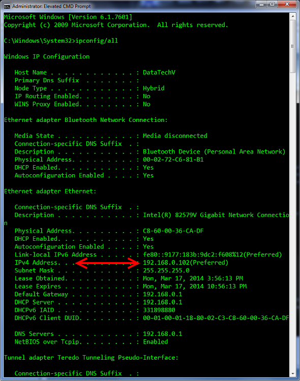Image resolution: width=300 pixels, height=381 pixels.
Task: Click the window title text
Action: (x=51, y=6)
